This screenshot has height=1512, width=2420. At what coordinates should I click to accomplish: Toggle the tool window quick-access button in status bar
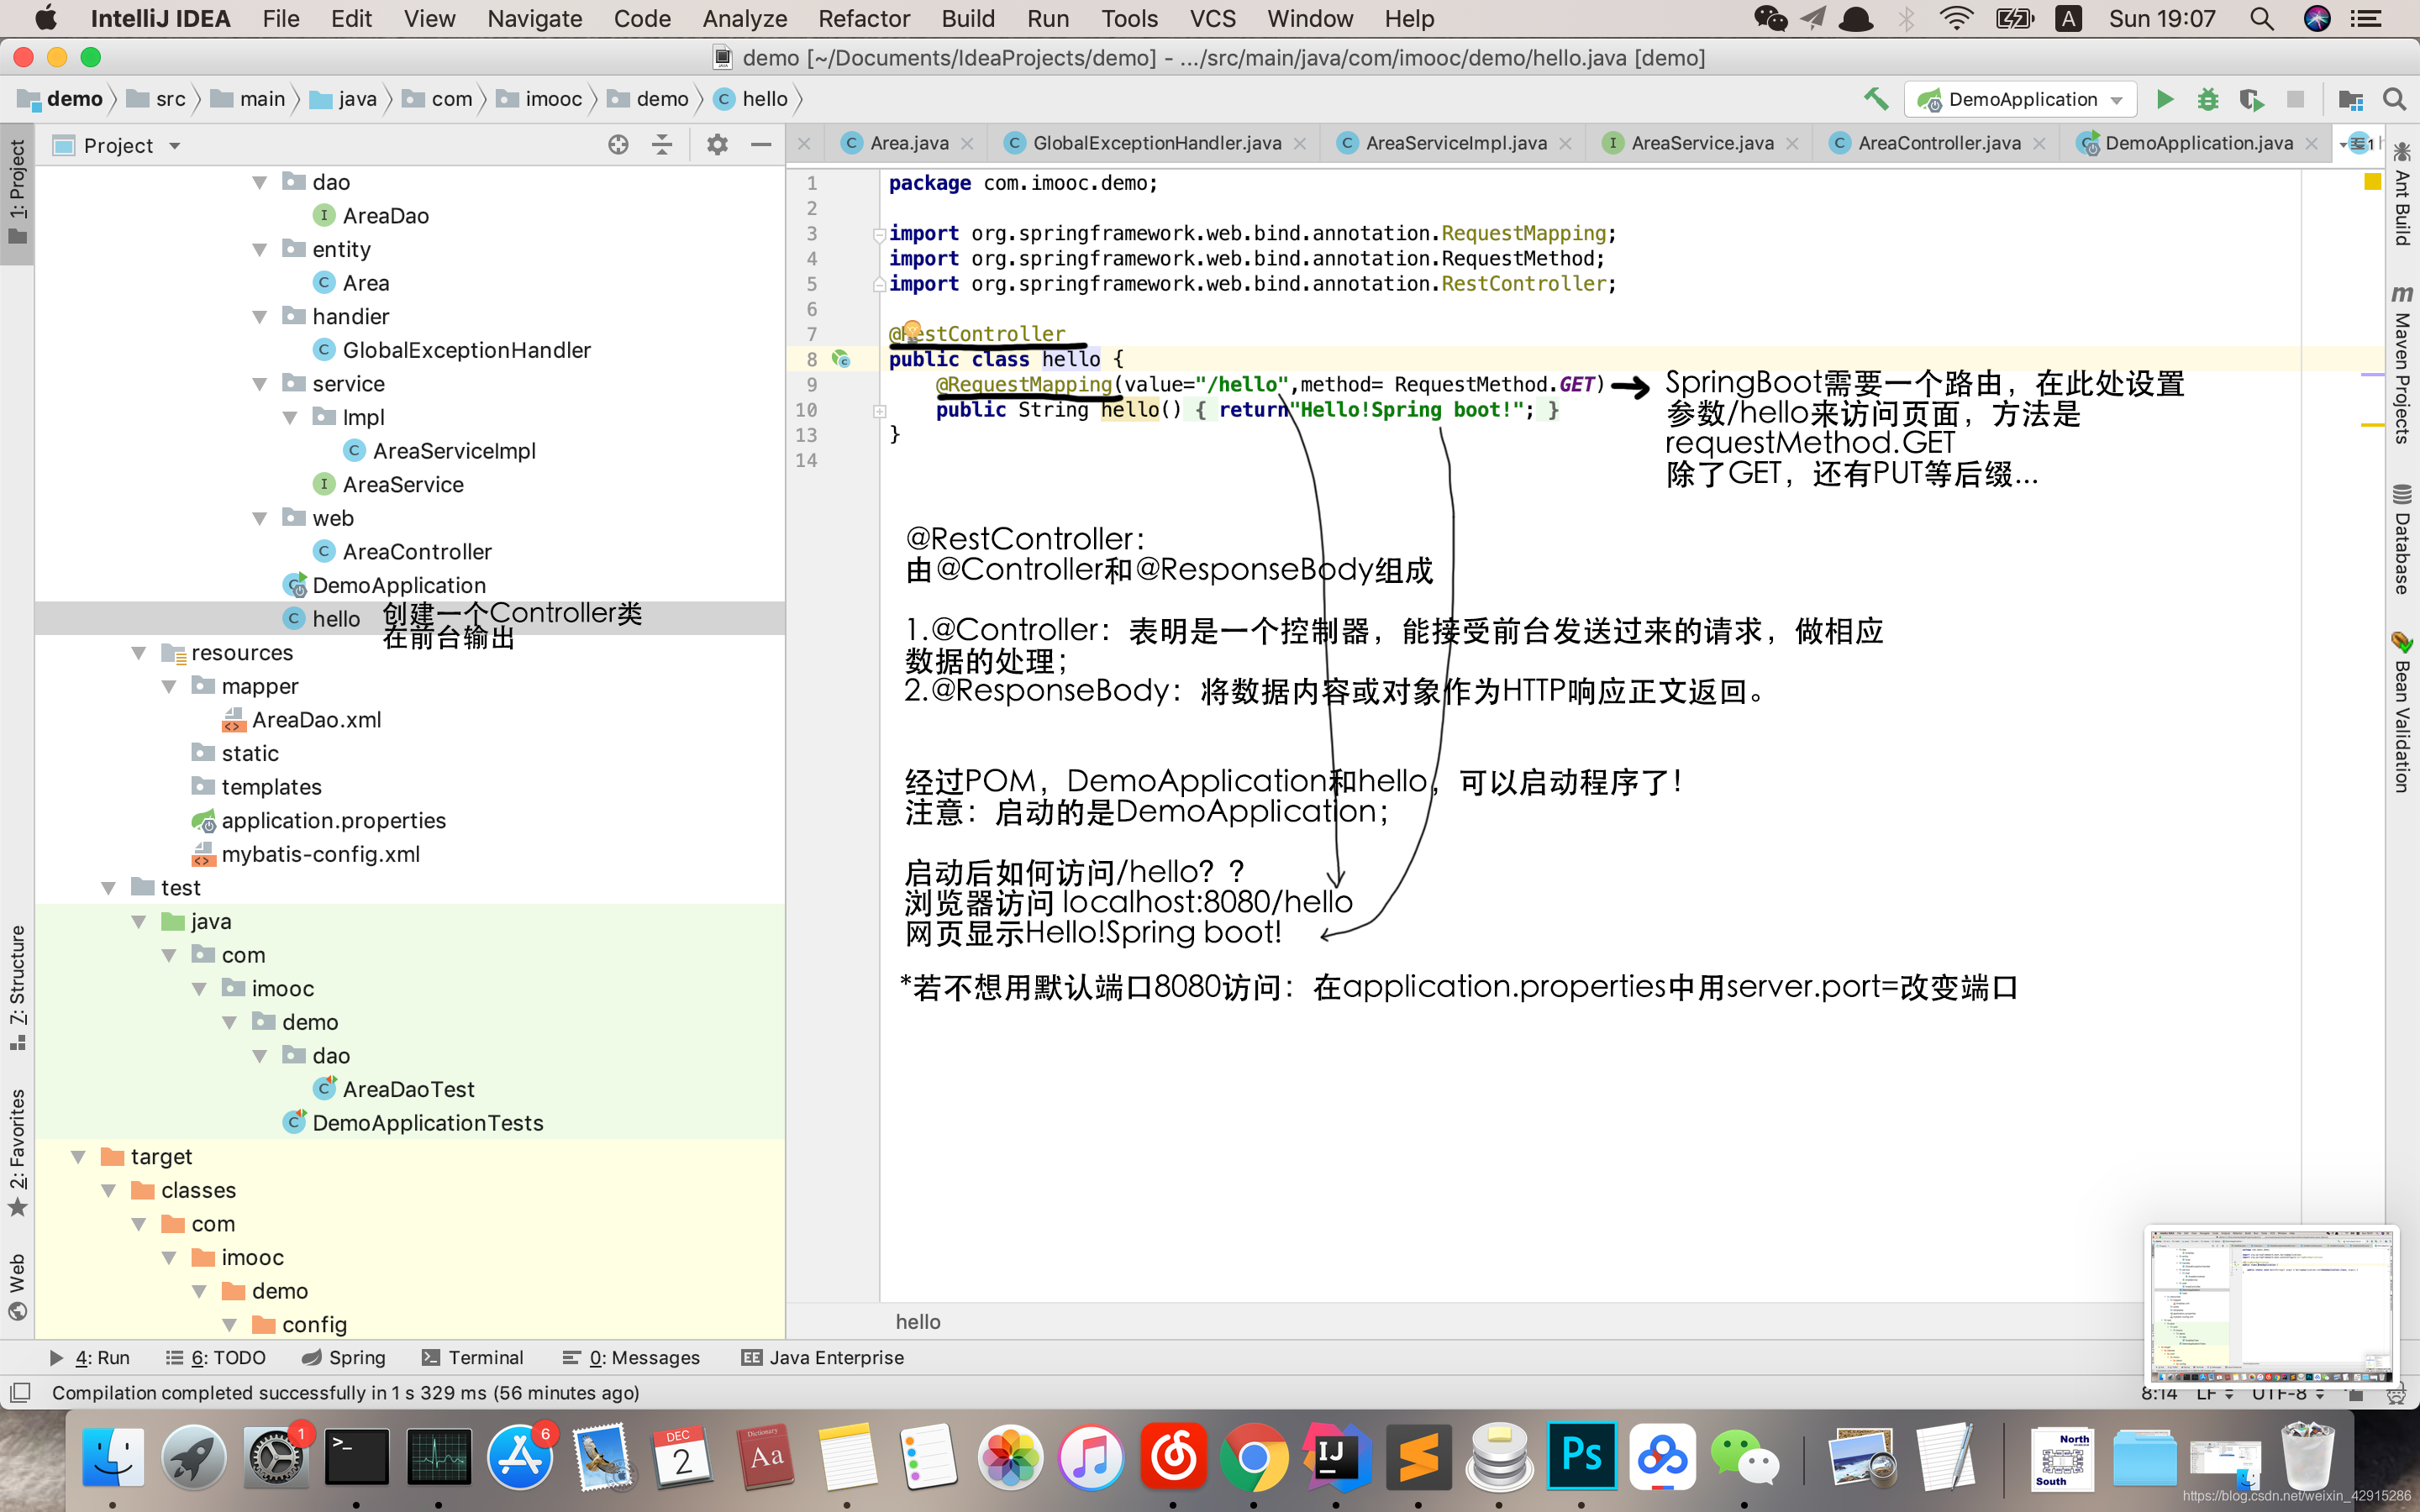[x=20, y=1392]
